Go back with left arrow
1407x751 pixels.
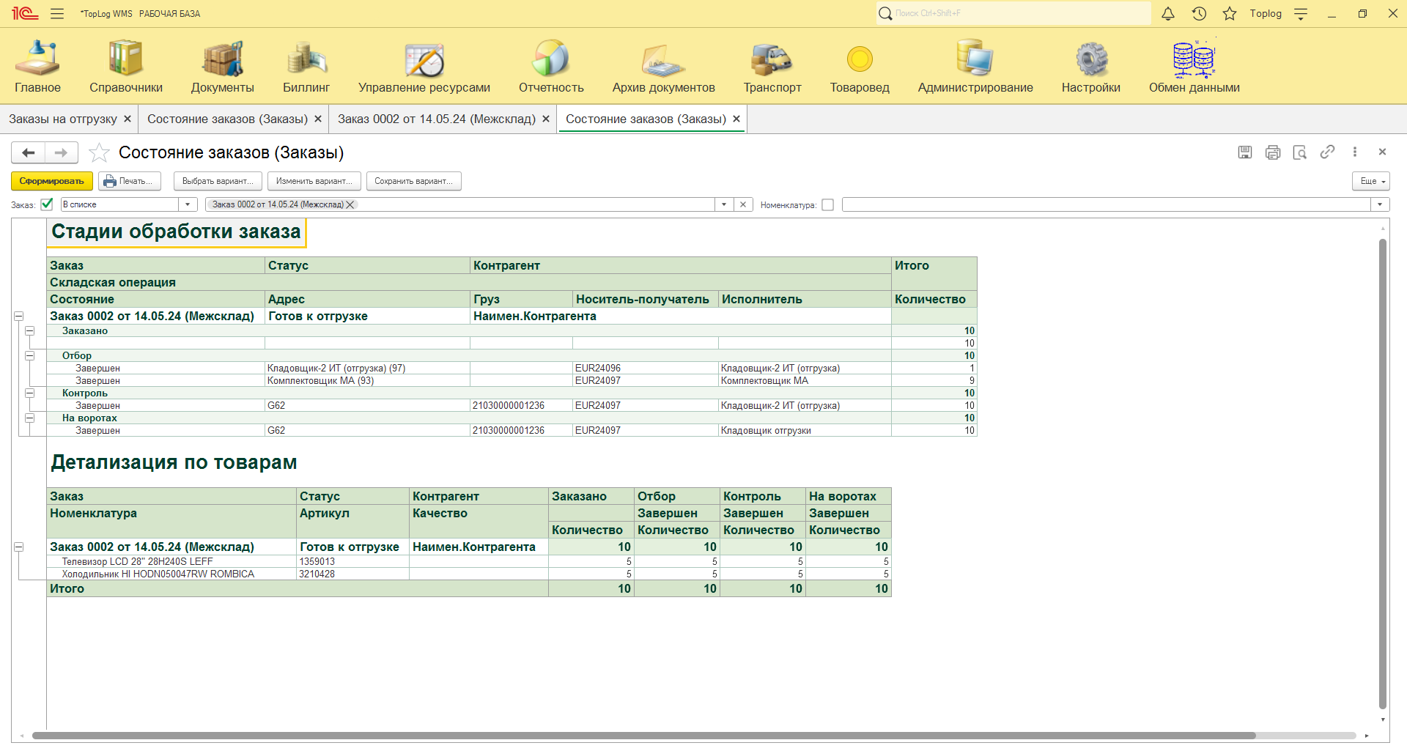(29, 152)
